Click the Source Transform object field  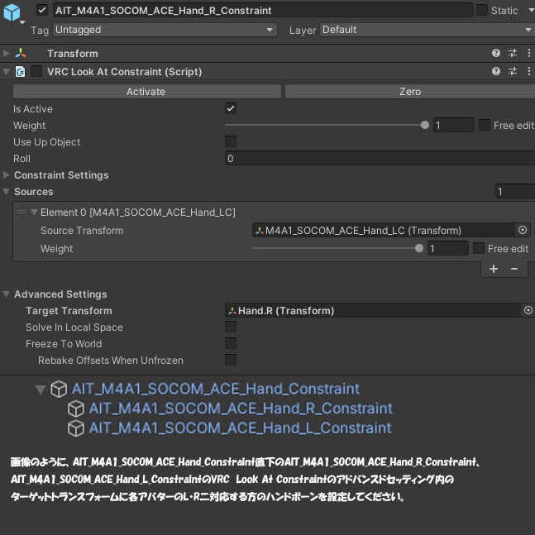point(384,231)
